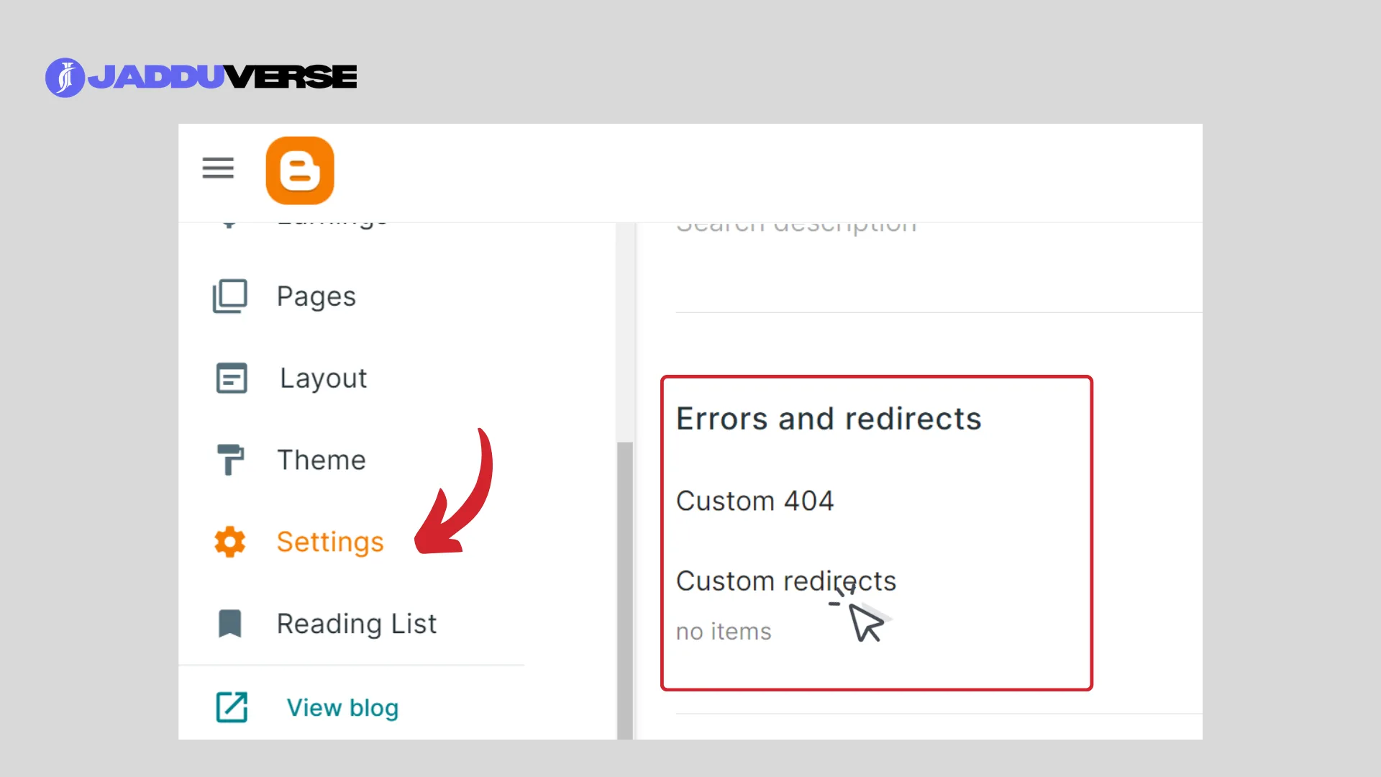This screenshot has width=1381, height=777.
Task: Expand Custom 404 settings
Action: 754,500
